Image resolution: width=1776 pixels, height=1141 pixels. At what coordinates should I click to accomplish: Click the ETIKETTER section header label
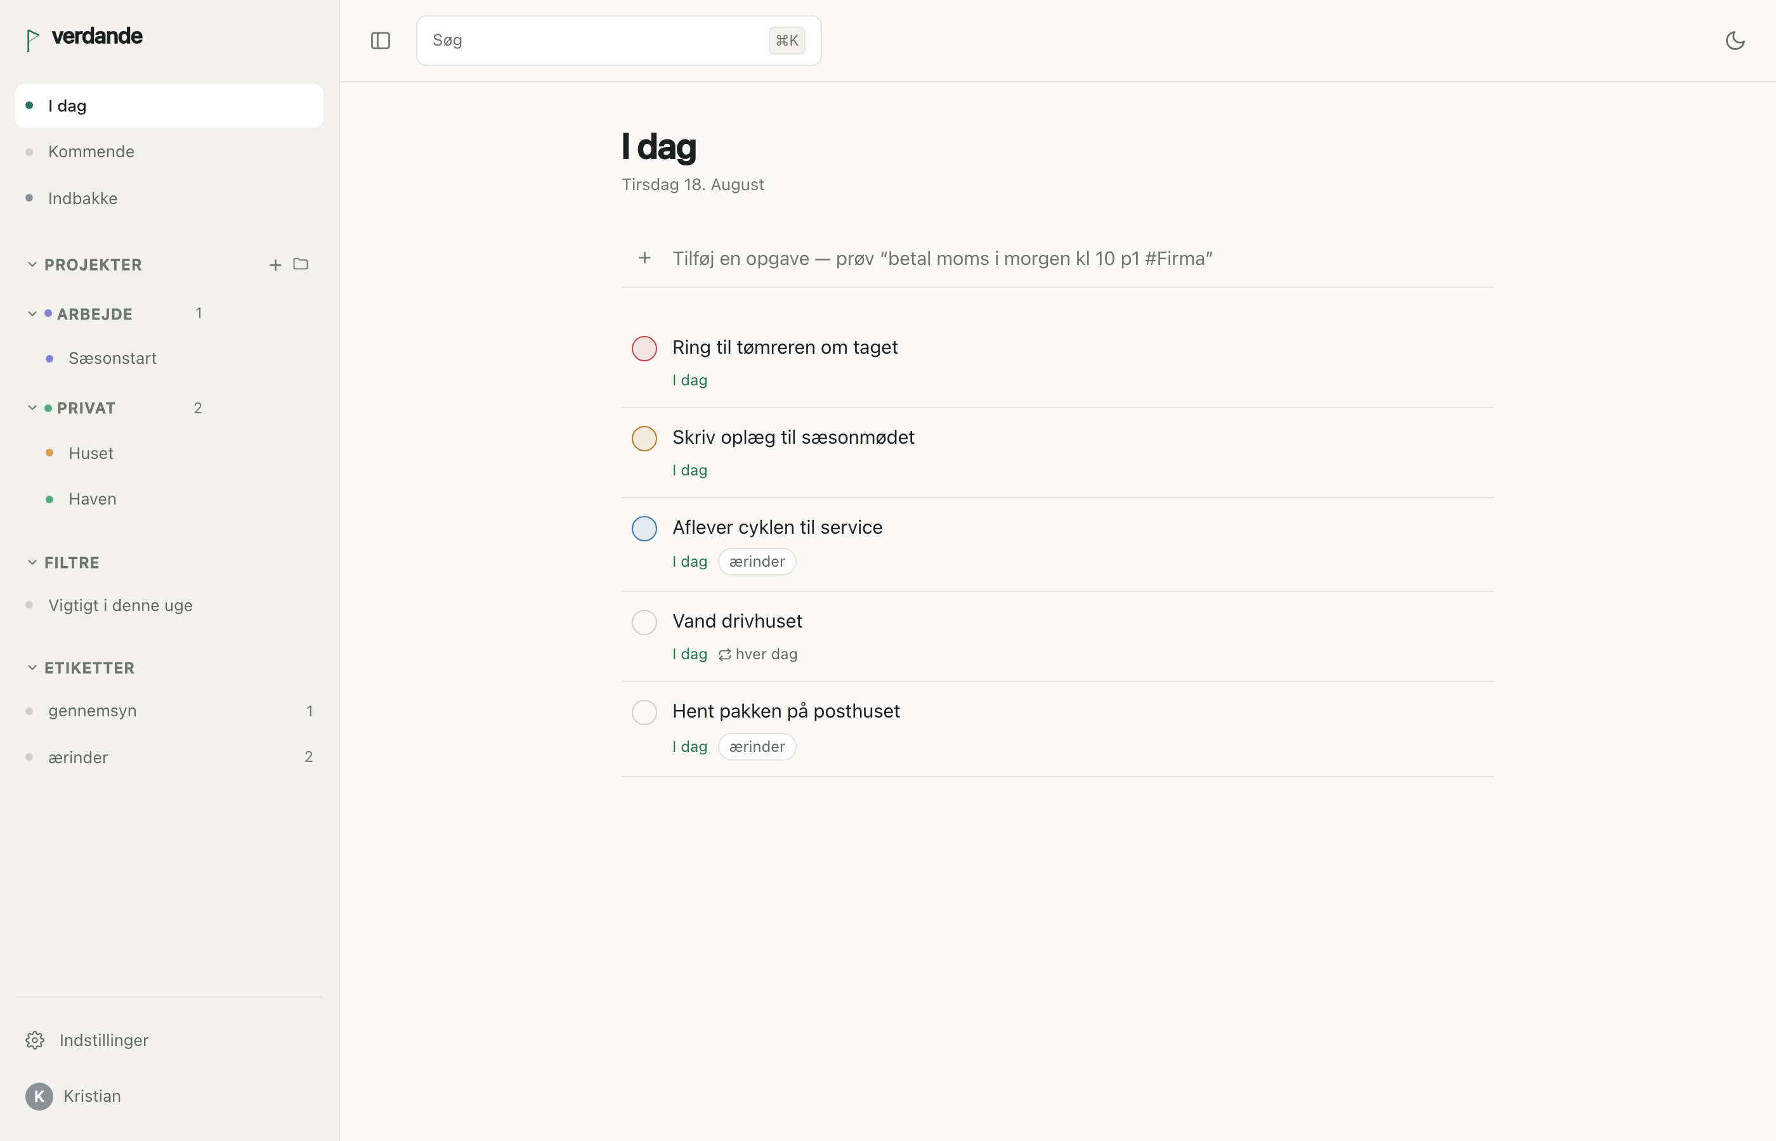(89, 667)
